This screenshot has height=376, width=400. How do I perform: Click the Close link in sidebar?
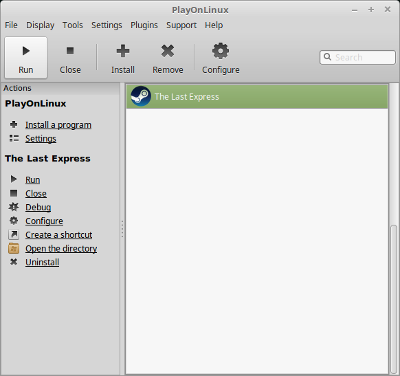click(36, 194)
